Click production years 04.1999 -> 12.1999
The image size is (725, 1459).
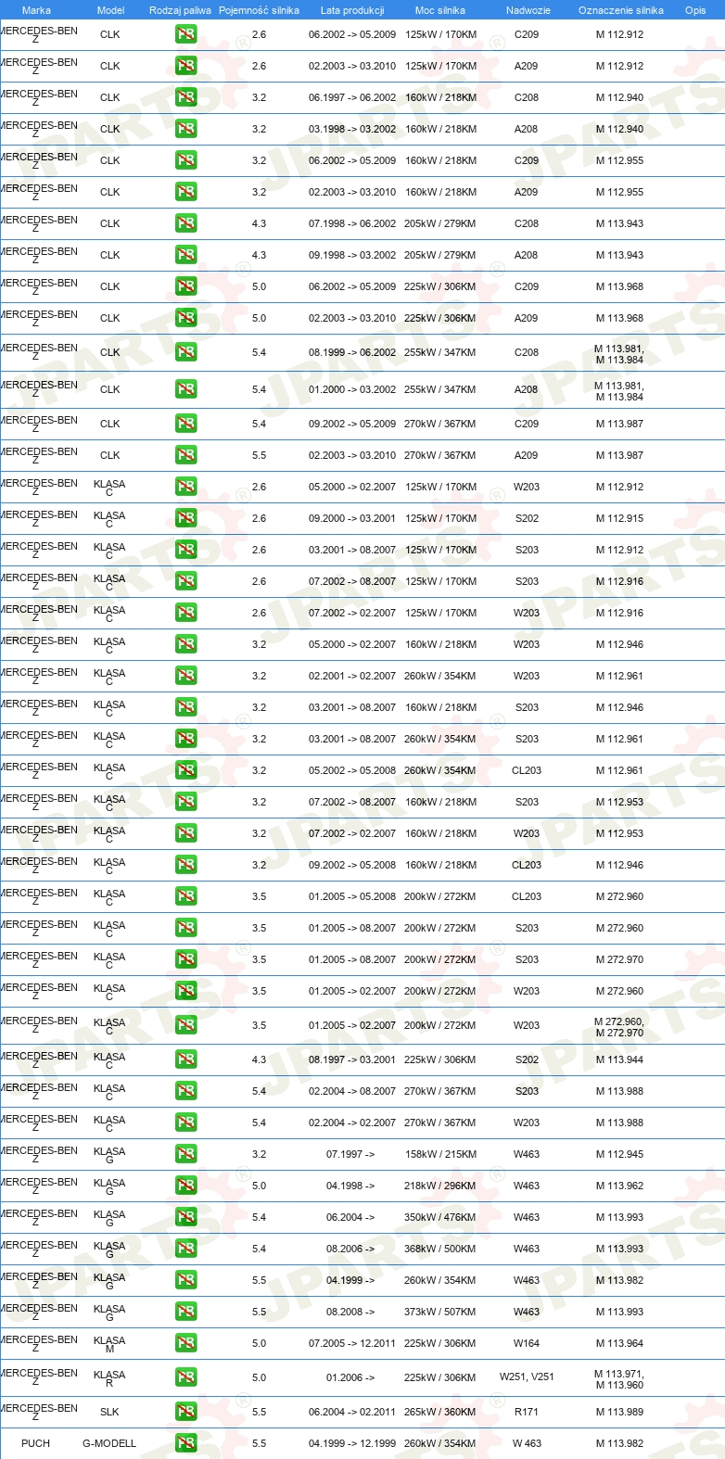tap(352, 1444)
